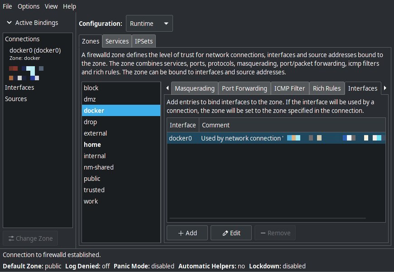Switch to the IPSets tab
The height and width of the screenshot is (272, 394).
click(x=144, y=41)
